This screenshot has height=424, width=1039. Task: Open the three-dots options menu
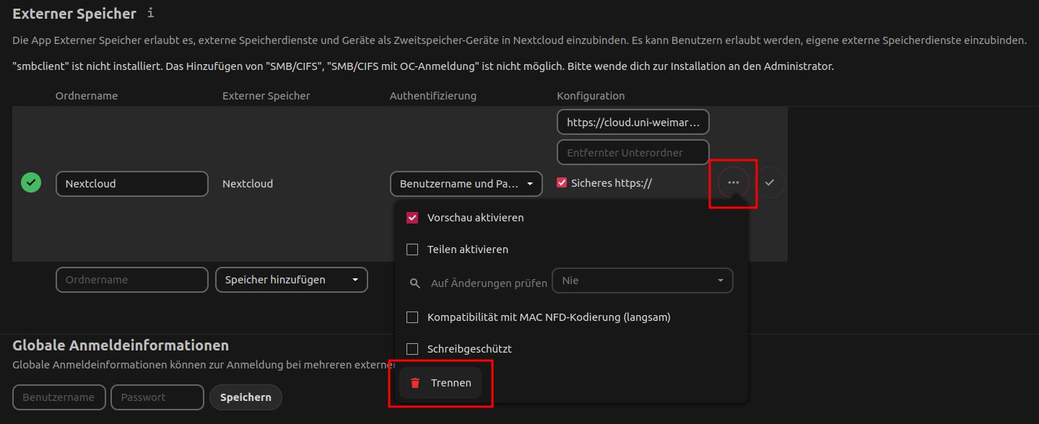pos(734,183)
